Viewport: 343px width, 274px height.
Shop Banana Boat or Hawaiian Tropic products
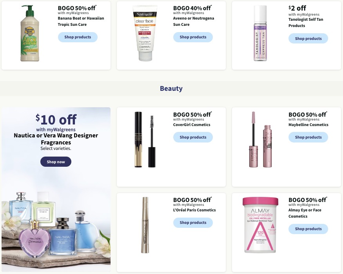[78, 37]
